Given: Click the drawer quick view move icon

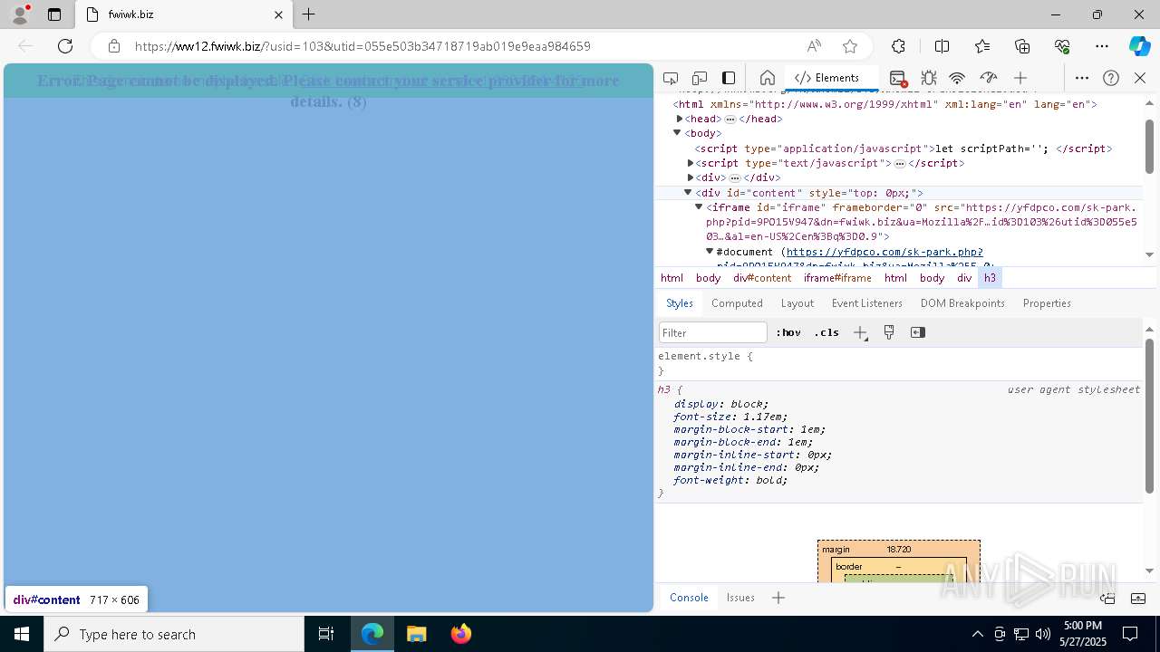Looking at the screenshot, I should pos(1107,598).
